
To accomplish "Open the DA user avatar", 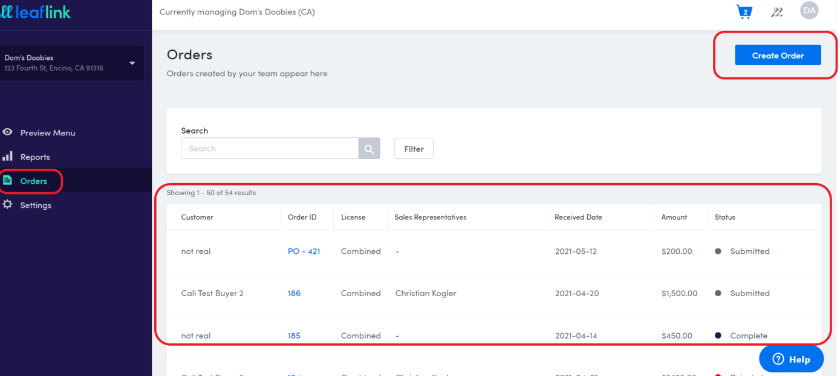I will (x=809, y=10).
